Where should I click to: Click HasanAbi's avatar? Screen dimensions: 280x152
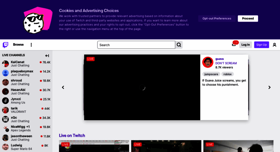point(5,92)
